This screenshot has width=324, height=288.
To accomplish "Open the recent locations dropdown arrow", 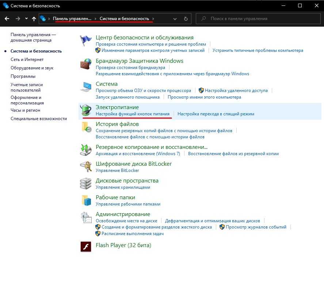I will 26,18.
